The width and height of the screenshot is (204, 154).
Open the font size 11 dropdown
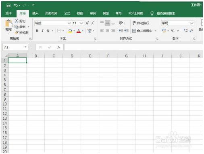[x=81, y=23]
